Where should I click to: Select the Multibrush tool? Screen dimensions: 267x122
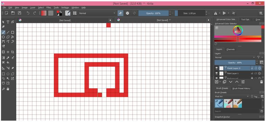[x=3, y=46]
